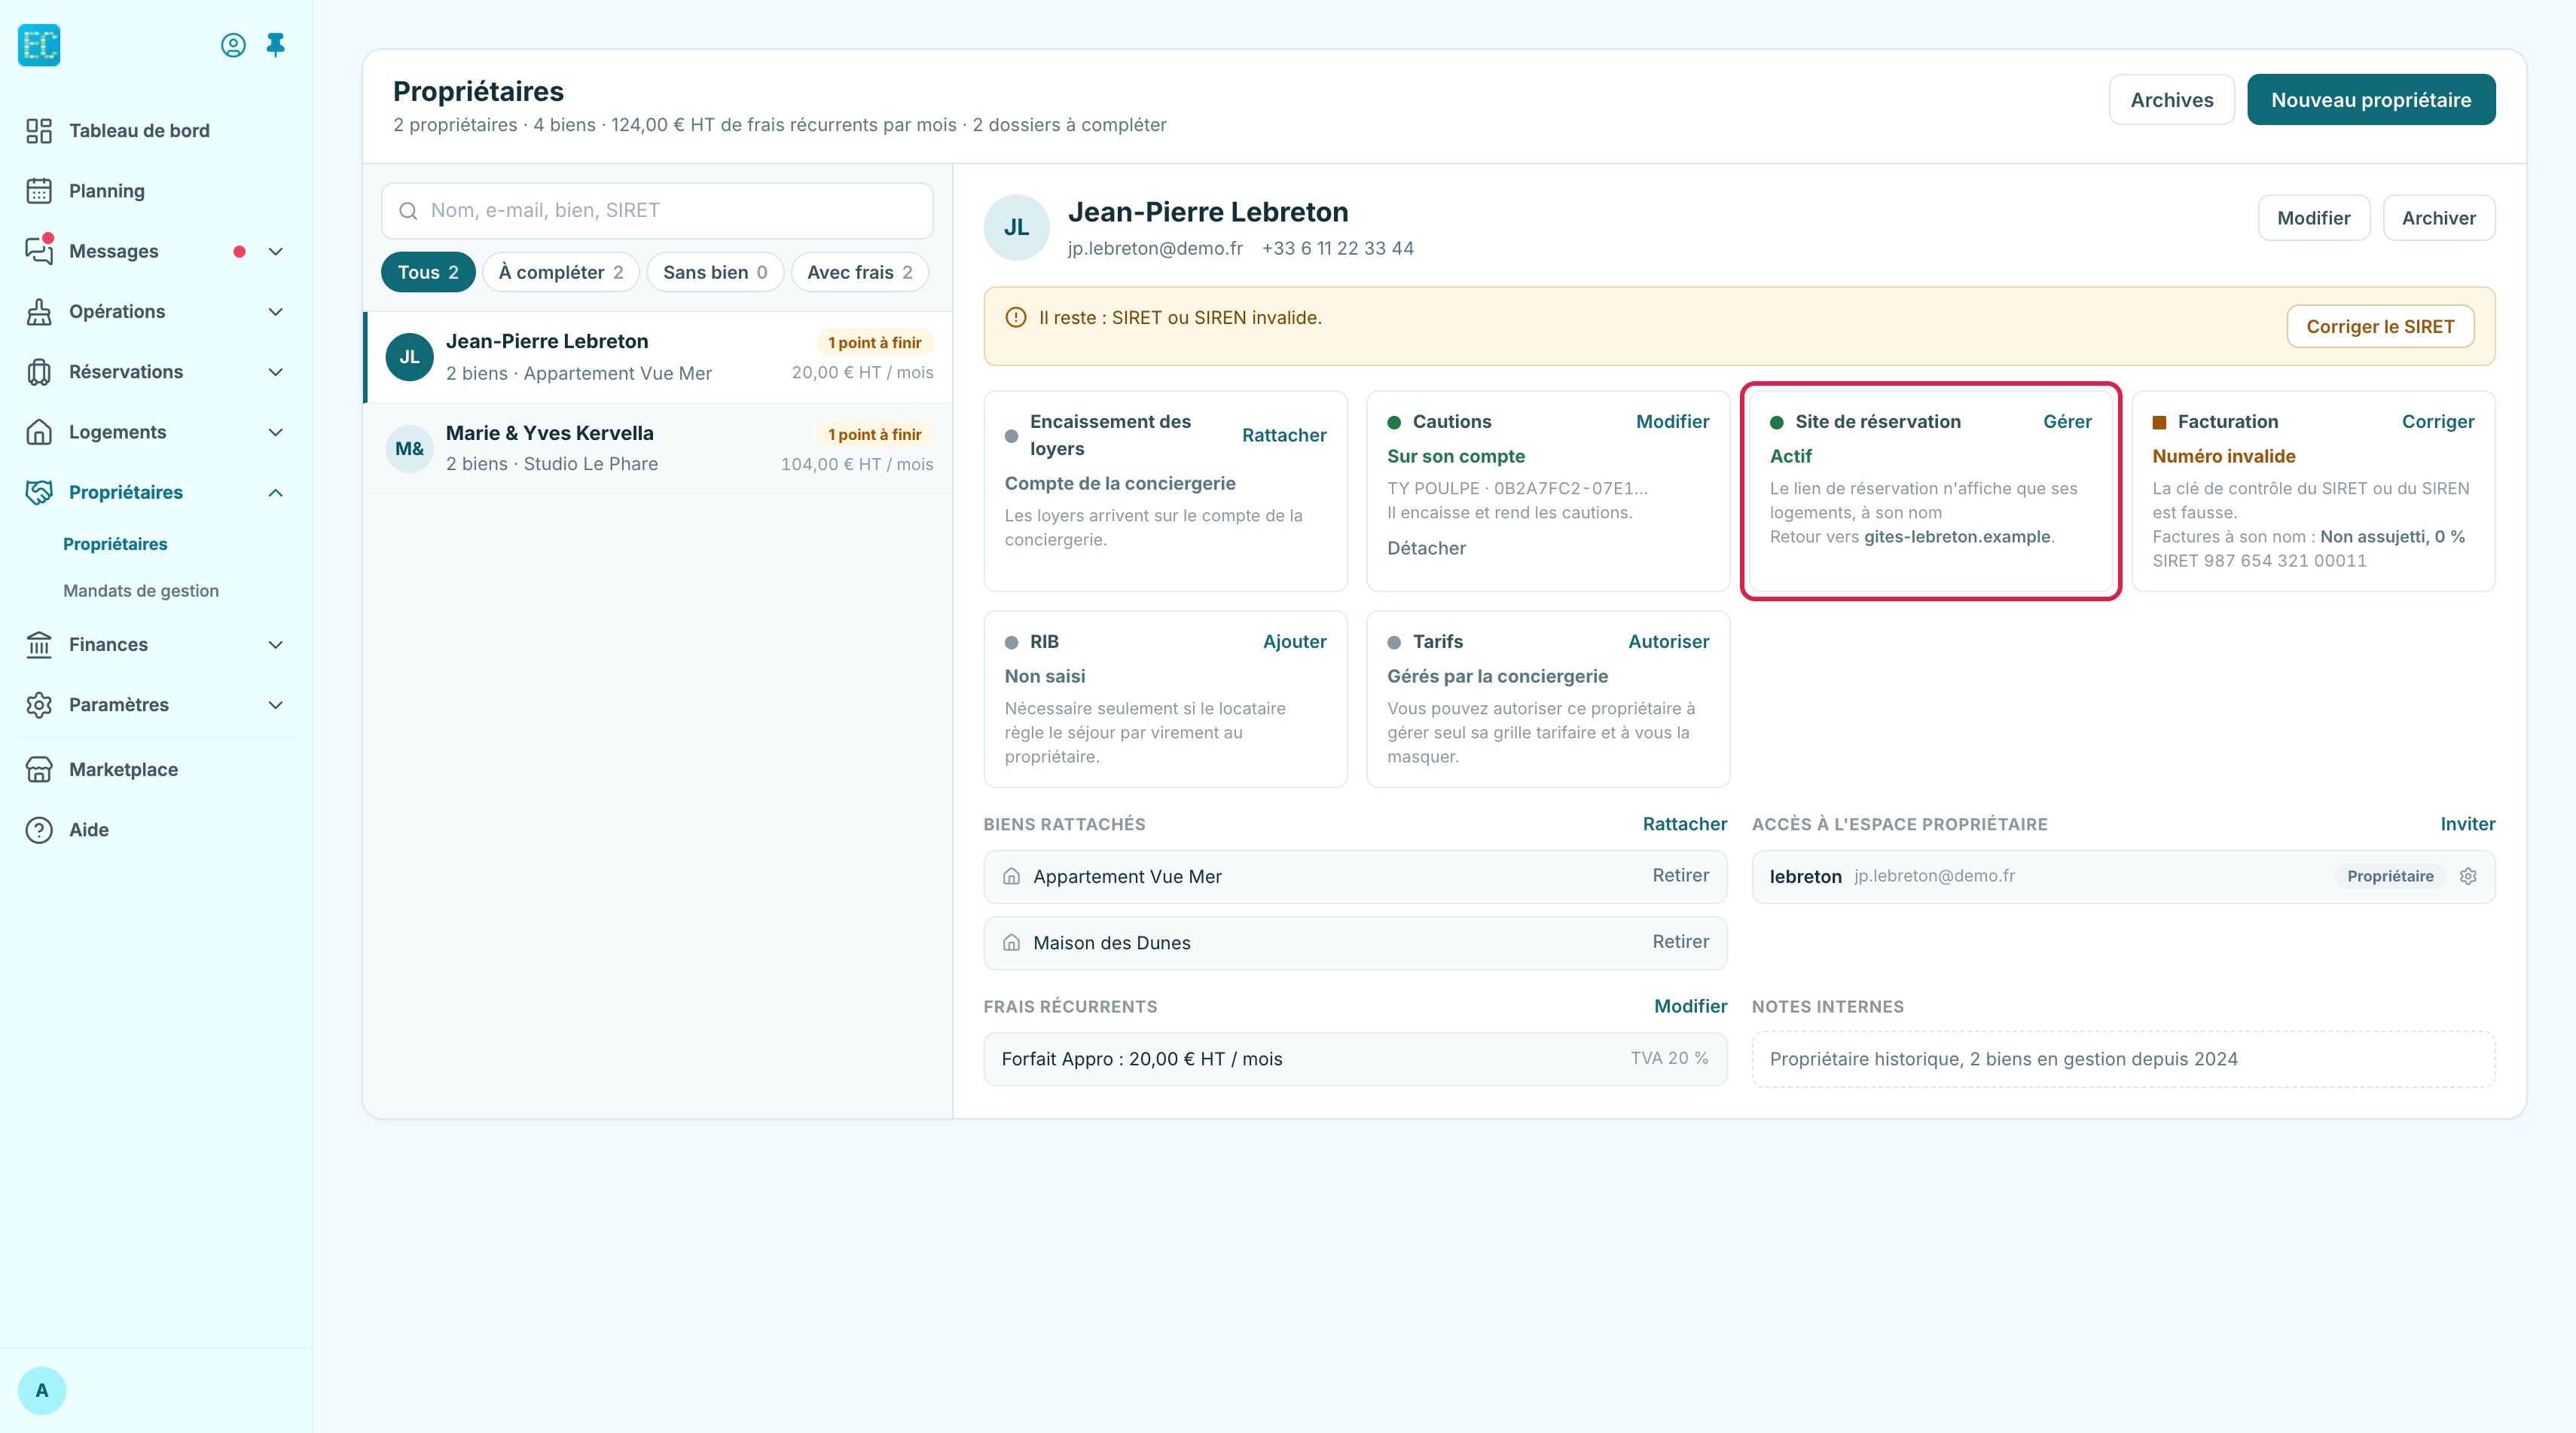
Task: Expand the Opérations menu
Action: (276, 312)
